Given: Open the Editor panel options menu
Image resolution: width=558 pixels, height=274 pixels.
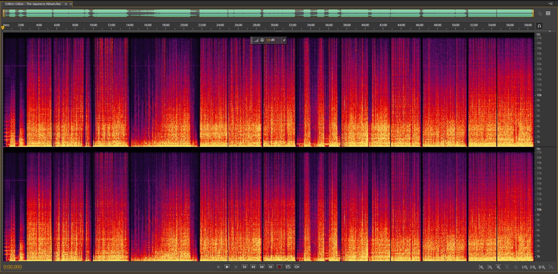Looking at the screenshot, I should (x=550, y=4).
